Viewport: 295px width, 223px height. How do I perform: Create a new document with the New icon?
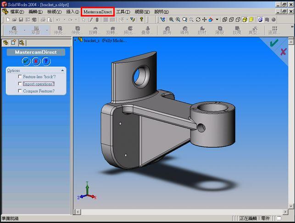point(8,20)
